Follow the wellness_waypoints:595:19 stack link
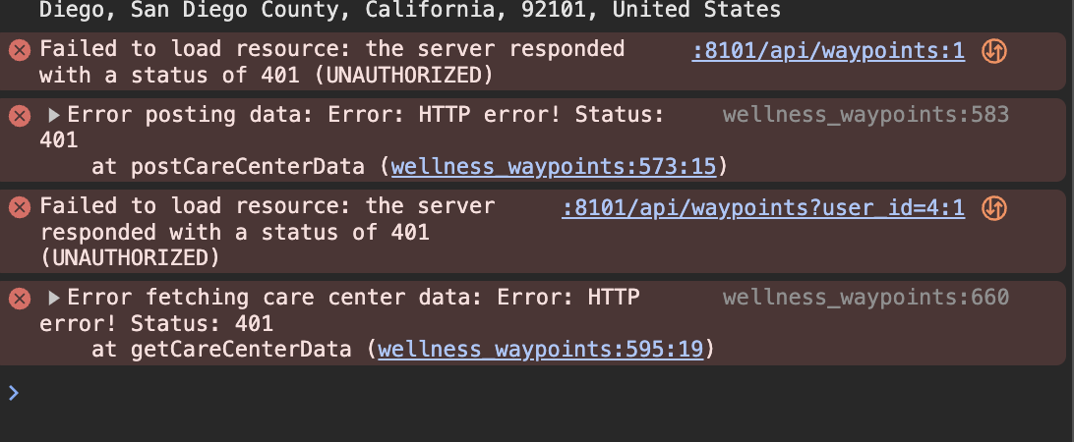Screen dimensions: 1074x442 click(540, 349)
